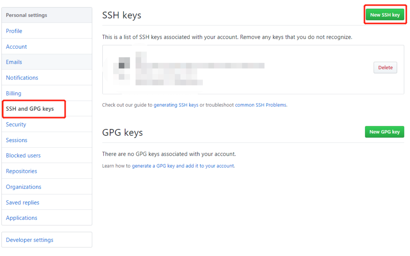Image resolution: width=410 pixels, height=256 pixels.
Task: Go to Repositories settings
Action: [47, 171]
